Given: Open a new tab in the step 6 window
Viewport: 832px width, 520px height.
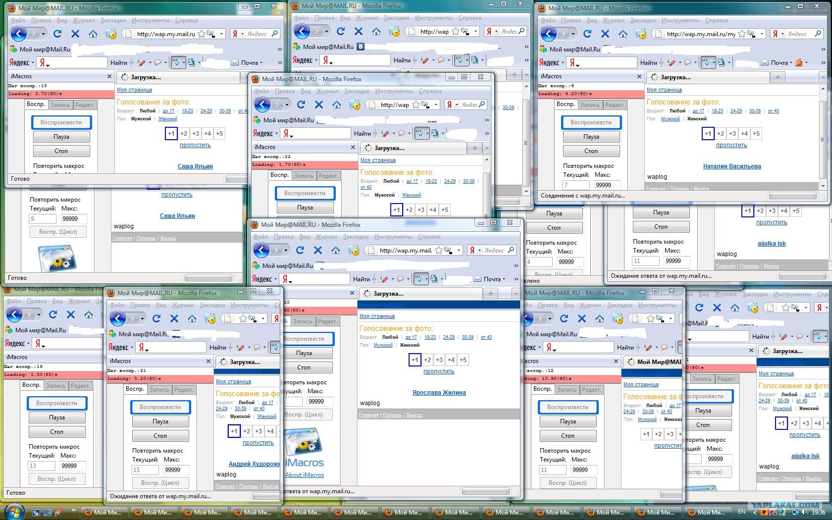Looking at the screenshot, I should (778, 77).
